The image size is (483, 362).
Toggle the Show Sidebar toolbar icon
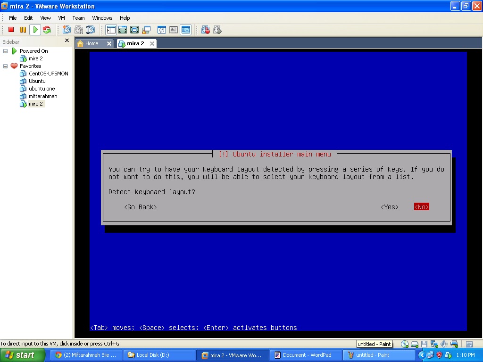111,30
